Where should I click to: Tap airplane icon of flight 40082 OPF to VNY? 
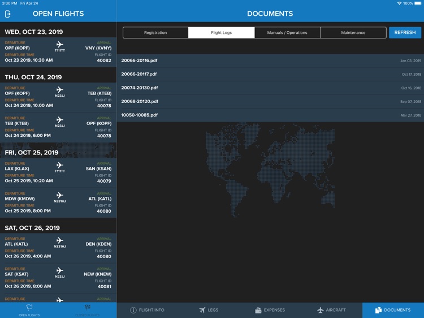[x=60, y=44]
